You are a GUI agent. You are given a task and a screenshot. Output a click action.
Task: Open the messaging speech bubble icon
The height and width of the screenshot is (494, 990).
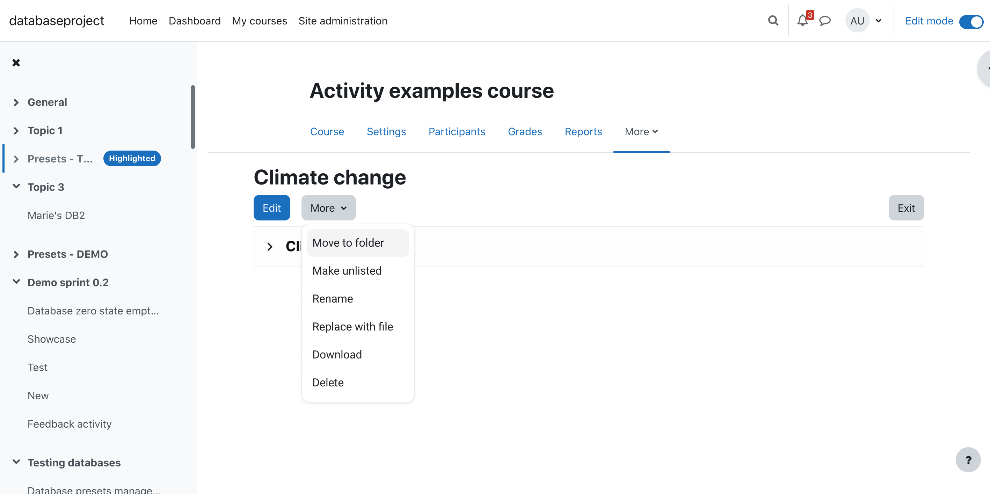tap(825, 21)
